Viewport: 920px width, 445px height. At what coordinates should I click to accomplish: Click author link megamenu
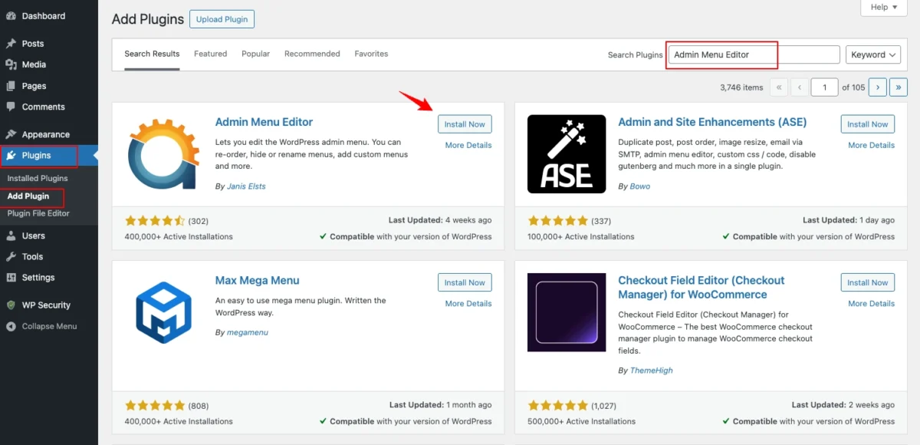tap(247, 332)
